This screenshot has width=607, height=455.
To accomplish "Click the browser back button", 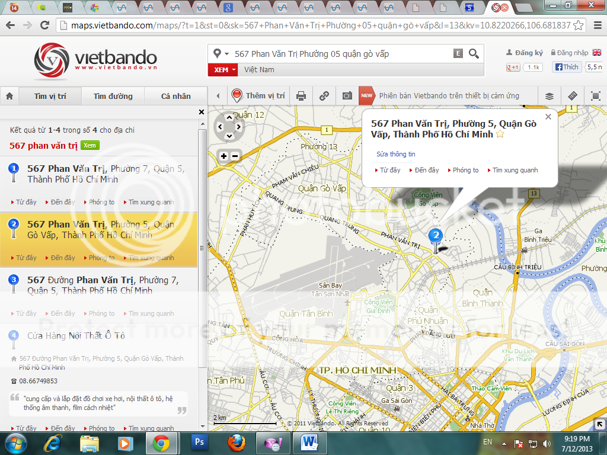I will pyautogui.click(x=11, y=25).
